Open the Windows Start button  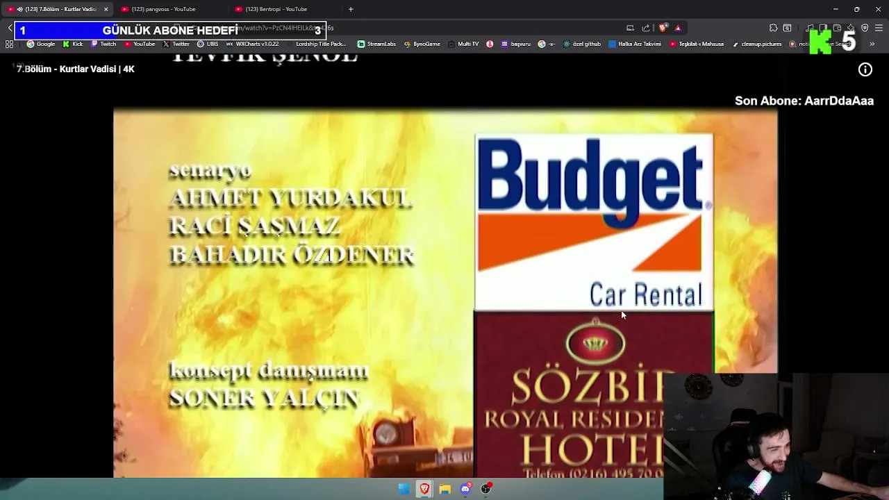[404, 489]
